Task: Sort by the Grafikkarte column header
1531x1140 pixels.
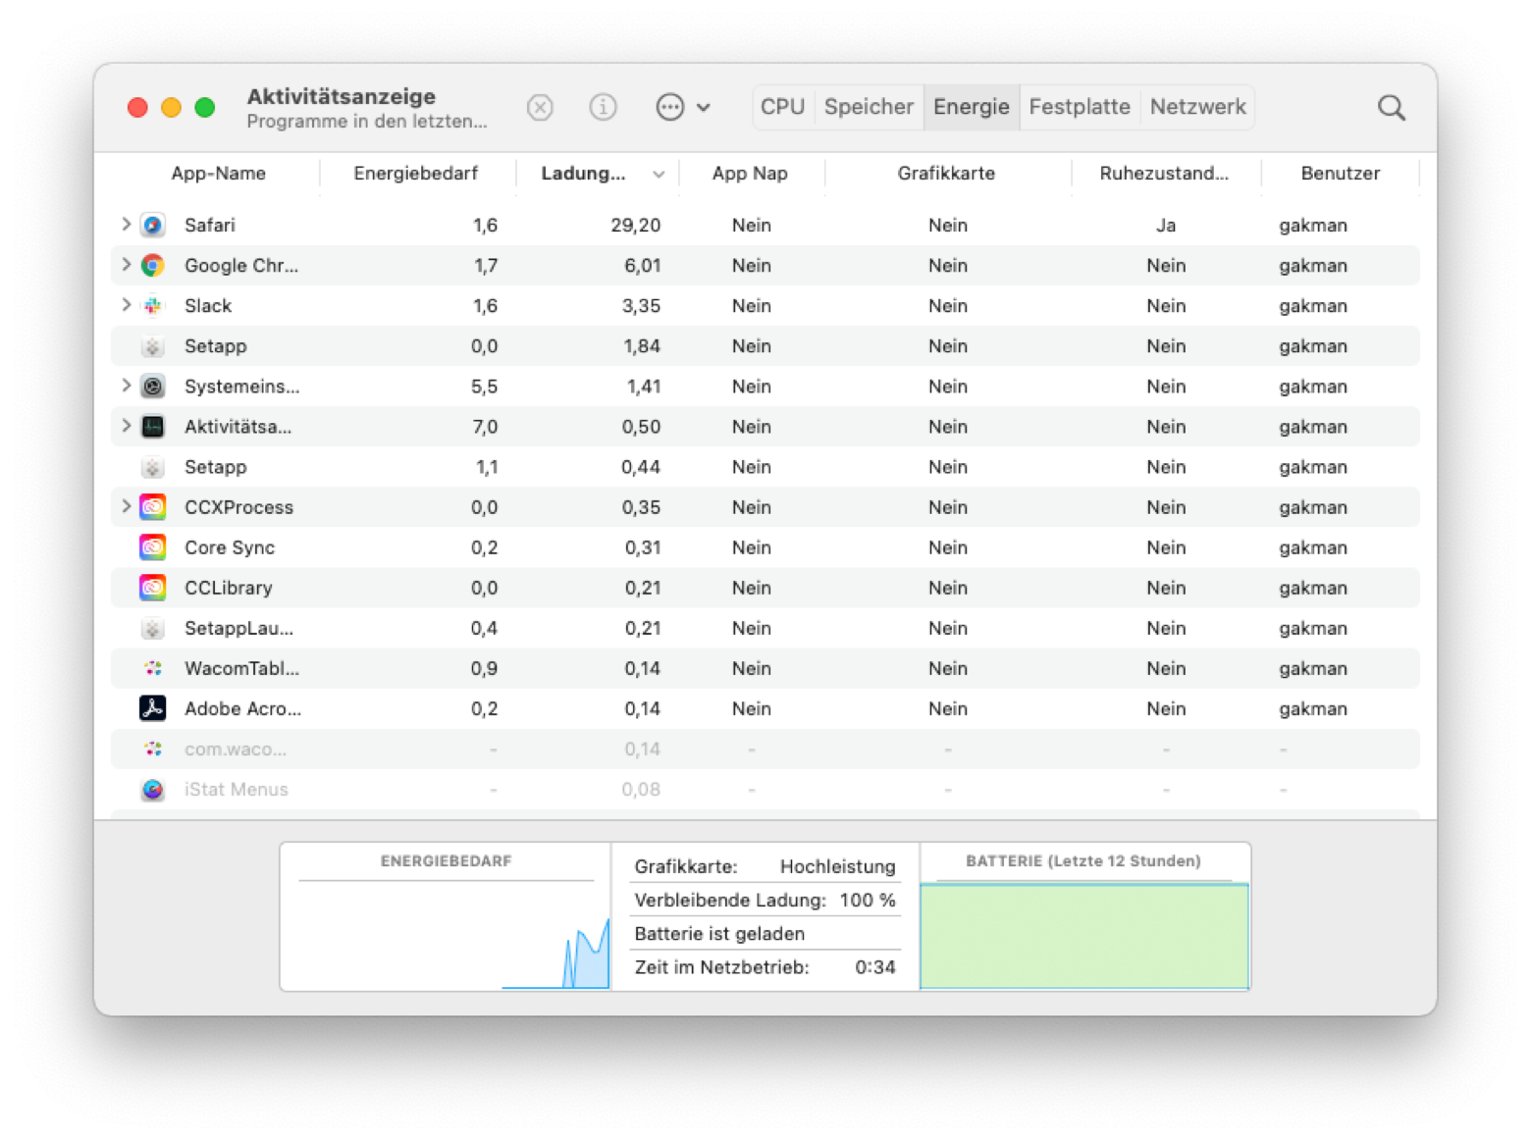Action: point(946,174)
